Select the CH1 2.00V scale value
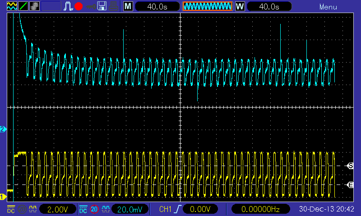The image size is (361, 216). [58, 209]
